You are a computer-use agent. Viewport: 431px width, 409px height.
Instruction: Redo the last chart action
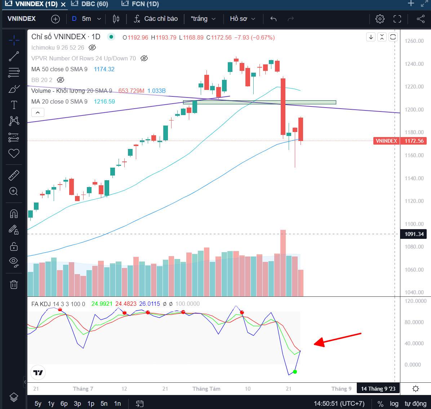(290, 19)
